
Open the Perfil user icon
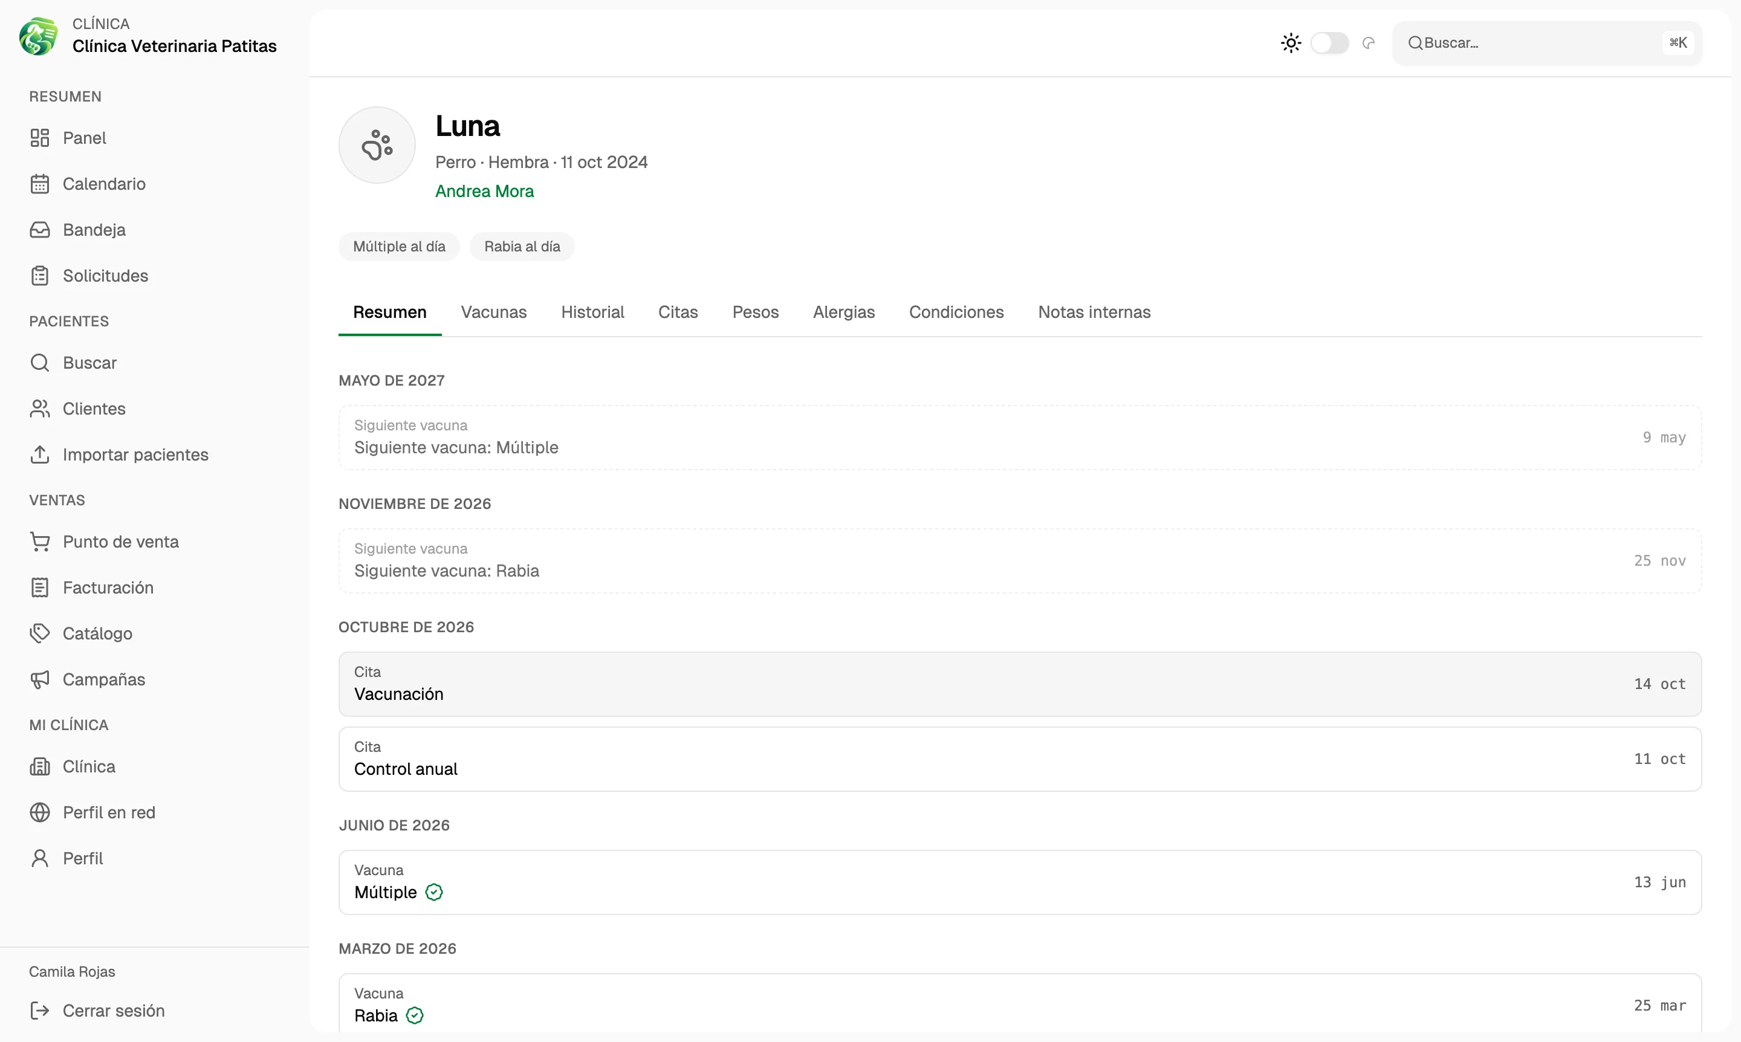point(40,858)
